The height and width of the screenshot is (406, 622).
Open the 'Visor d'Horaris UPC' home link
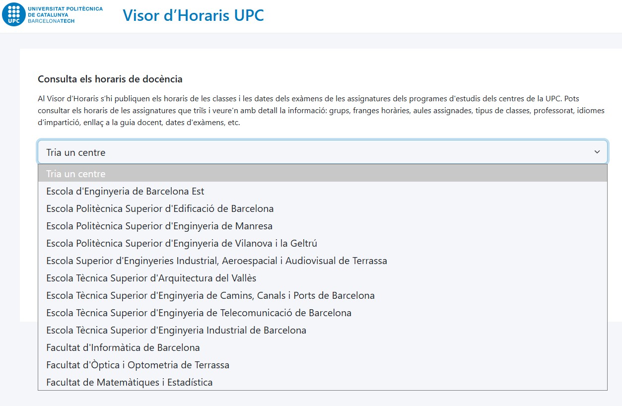(x=194, y=15)
